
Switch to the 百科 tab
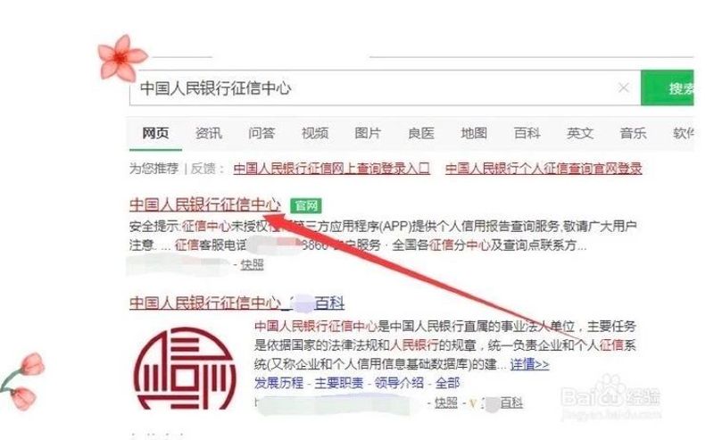coord(527,134)
